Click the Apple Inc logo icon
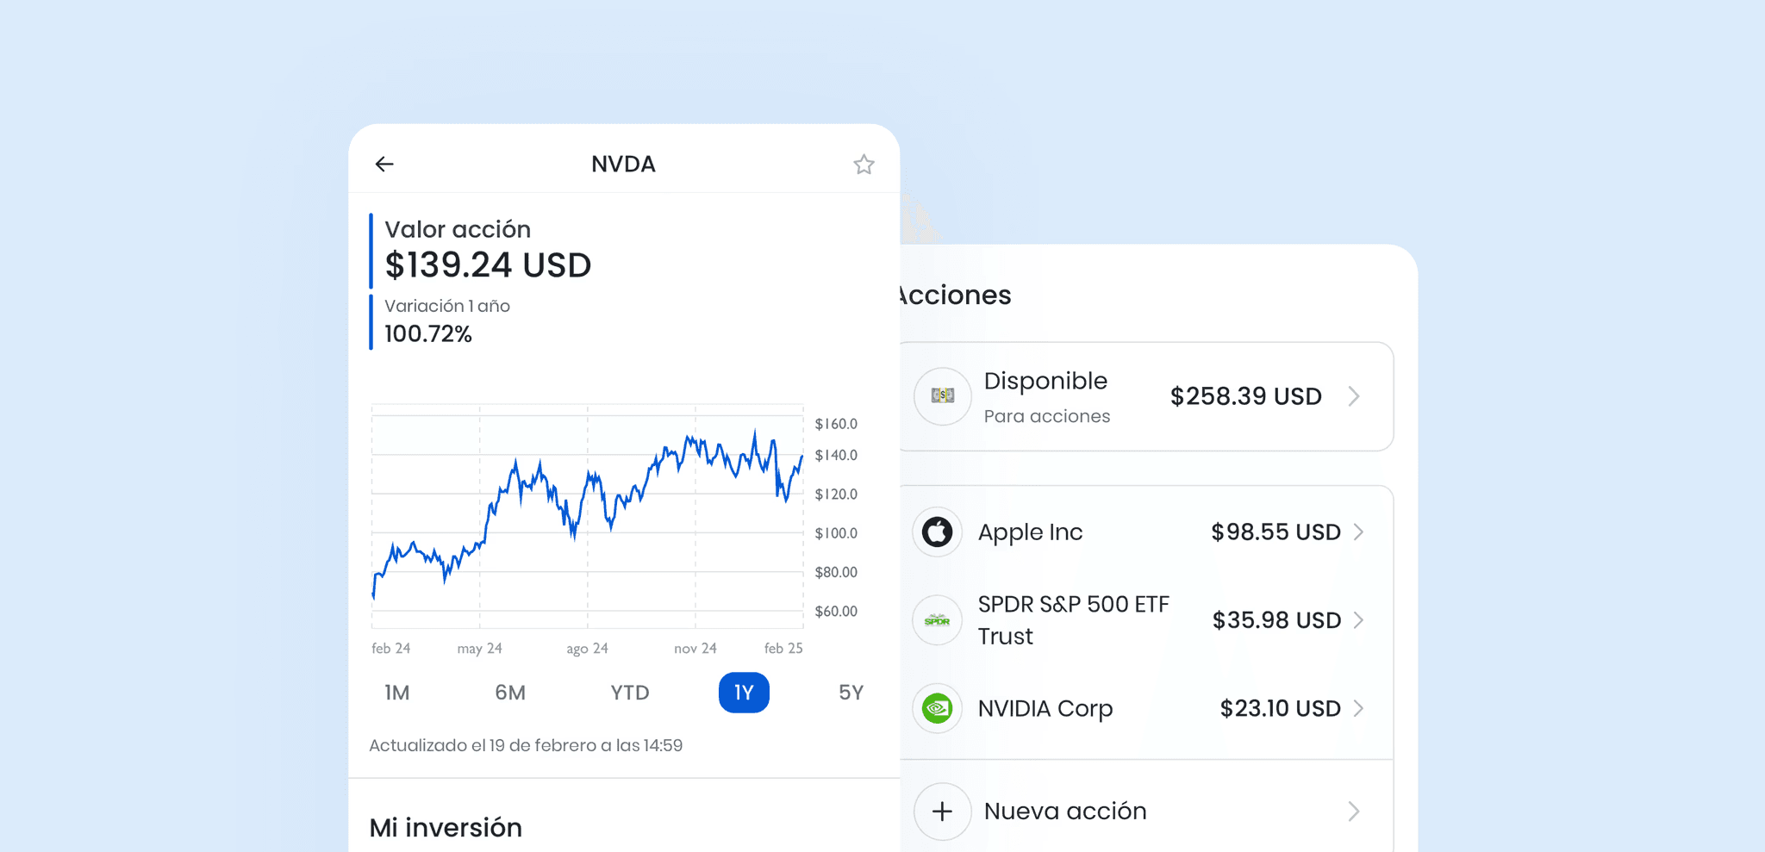 pyautogui.click(x=937, y=532)
